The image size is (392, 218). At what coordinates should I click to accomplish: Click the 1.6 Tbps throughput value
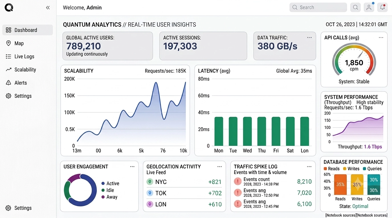coord(373,147)
